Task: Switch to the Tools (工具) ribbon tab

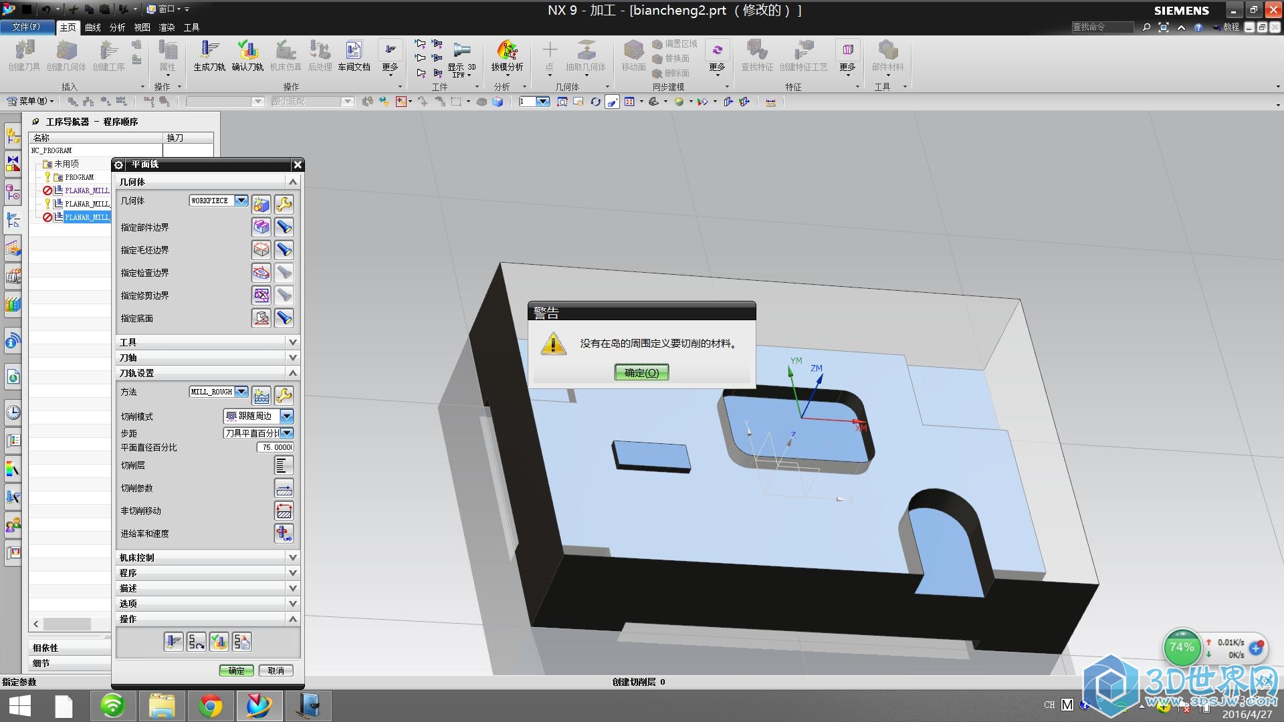Action: (192, 27)
